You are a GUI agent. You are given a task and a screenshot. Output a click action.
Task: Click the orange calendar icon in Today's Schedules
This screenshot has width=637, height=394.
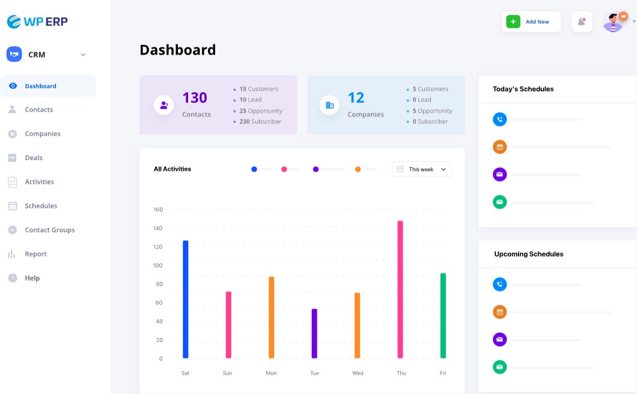[499, 147]
